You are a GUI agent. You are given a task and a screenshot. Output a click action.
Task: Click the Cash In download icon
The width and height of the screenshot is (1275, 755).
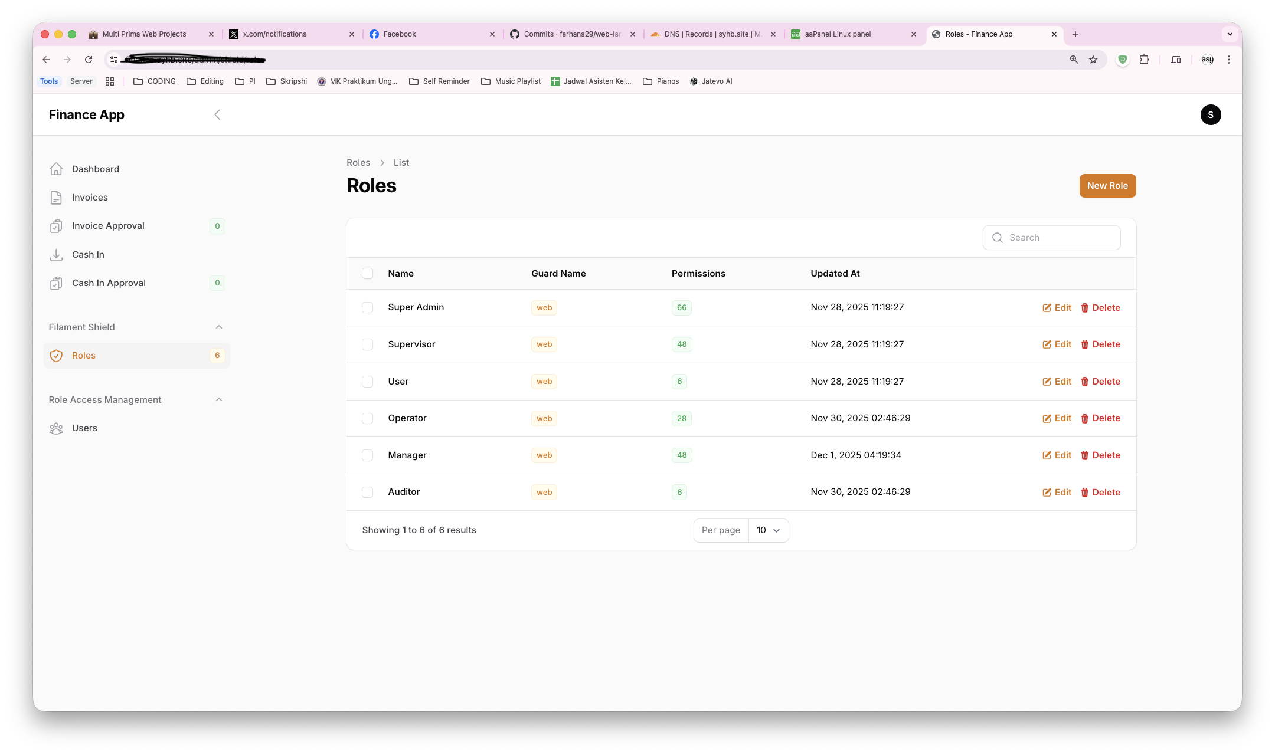[x=56, y=255]
